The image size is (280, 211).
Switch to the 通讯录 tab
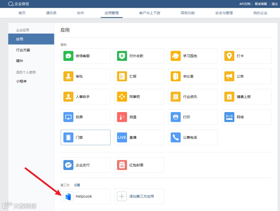pos(51,13)
